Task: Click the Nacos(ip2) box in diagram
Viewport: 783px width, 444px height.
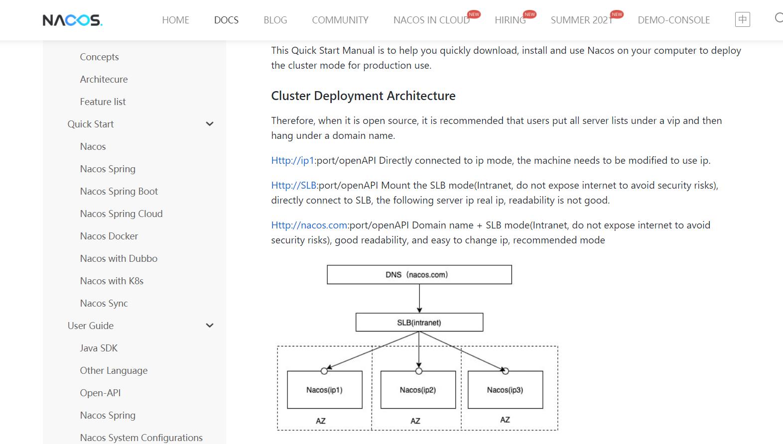Action: tap(418, 390)
